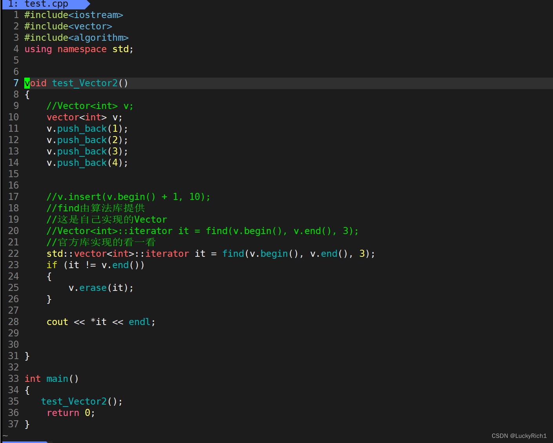Click line number 22 in gutter
The image size is (553, 443).
[13, 254]
